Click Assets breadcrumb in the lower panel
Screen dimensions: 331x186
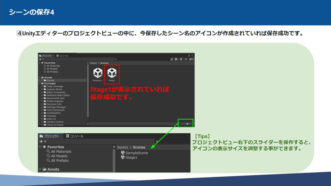122,147
